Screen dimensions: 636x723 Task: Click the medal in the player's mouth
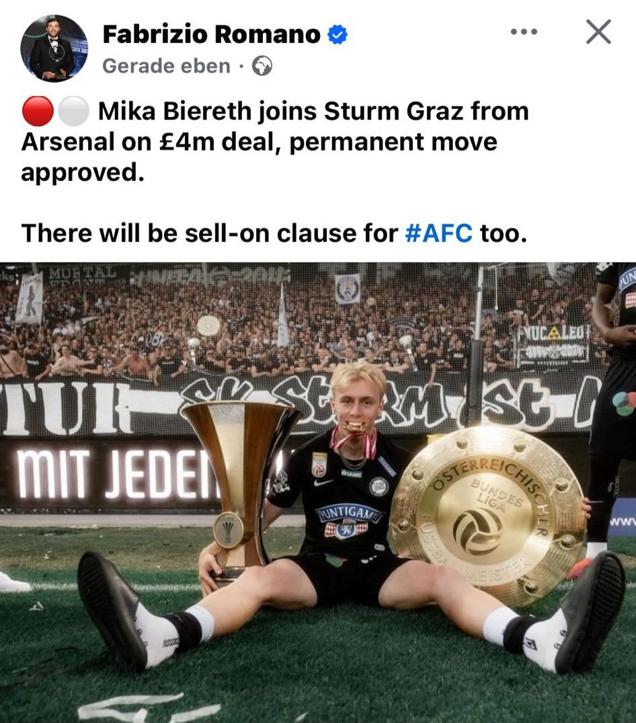[x=354, y=426]
